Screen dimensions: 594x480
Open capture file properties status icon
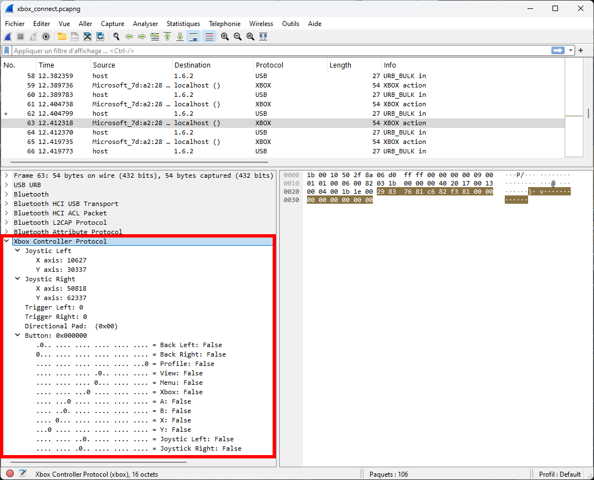point(23,473)
